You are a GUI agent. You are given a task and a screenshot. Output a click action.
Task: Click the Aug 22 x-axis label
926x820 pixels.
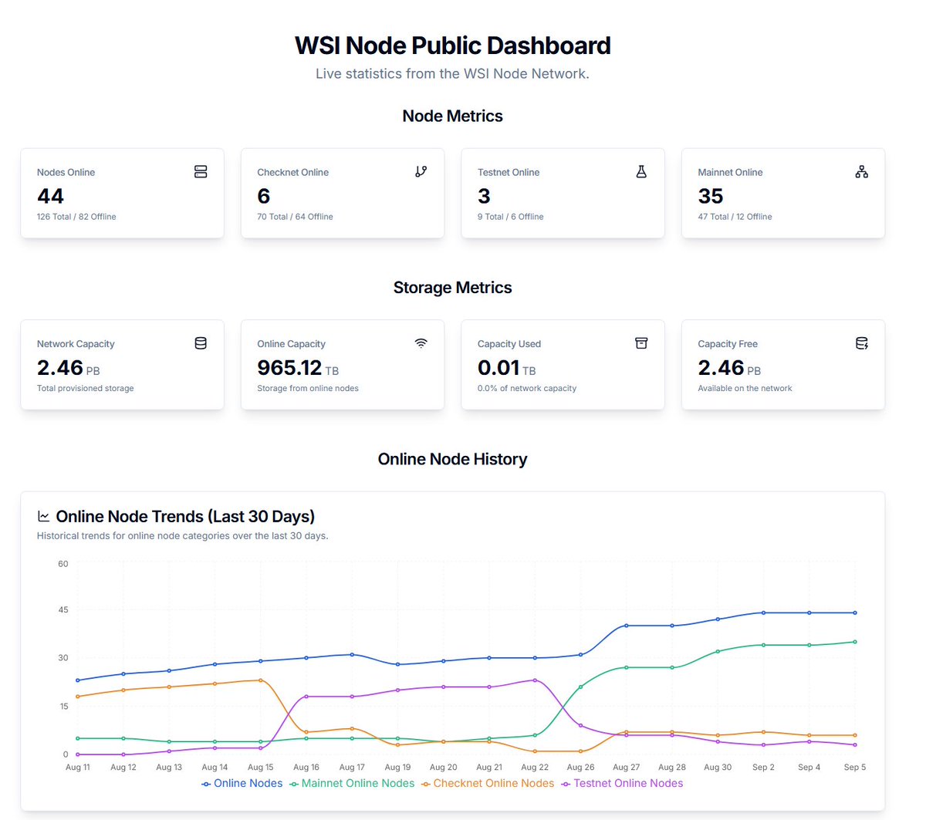point(535,768)
